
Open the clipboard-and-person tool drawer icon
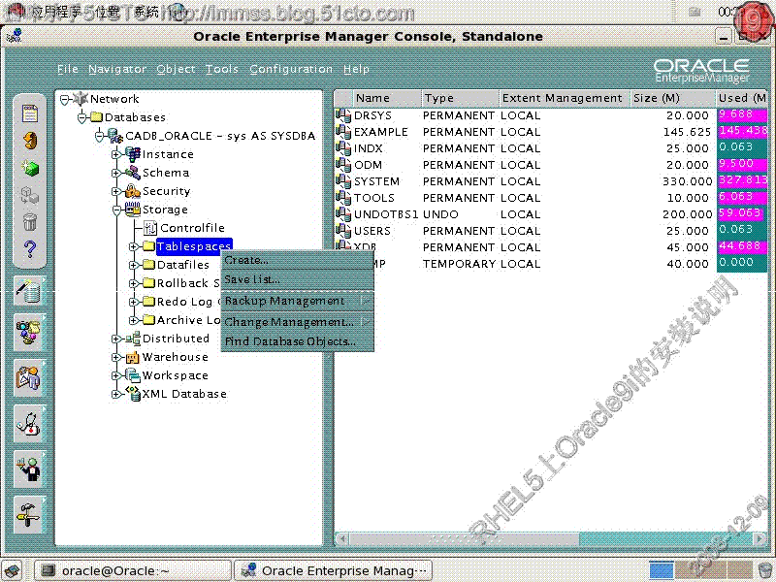click(29, 377)
